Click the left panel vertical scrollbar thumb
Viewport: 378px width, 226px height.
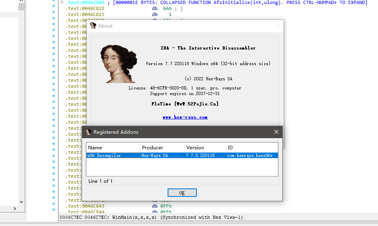click(x=22, y=6)
